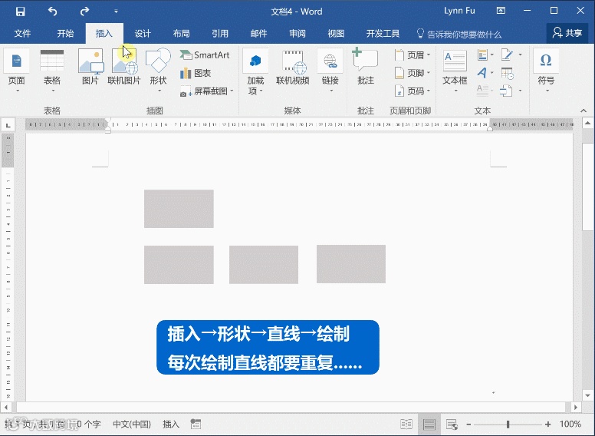Image resolution: width=595 pixels, height=436 pixels.
Task: Toggle the Insert (插入) typing mode
Action: [171, 424]
